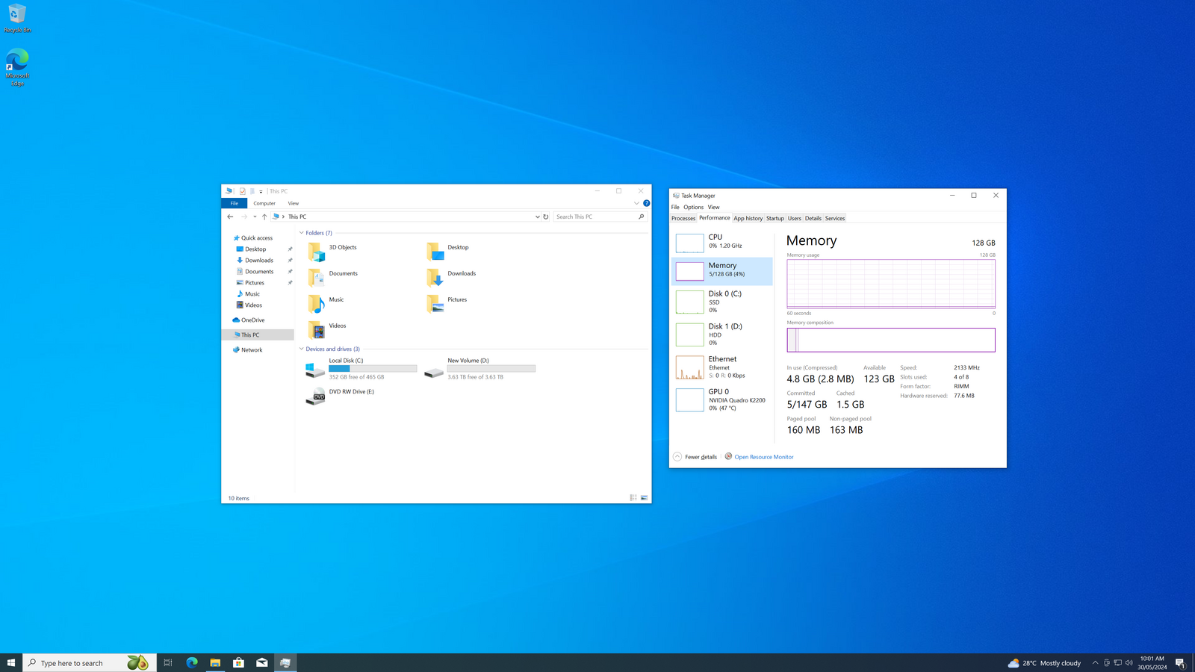Open the View ribbon tab in File Explorer
Viewport: 1195px width, 672px height.
pyautogui.click(x=294, y=203)
